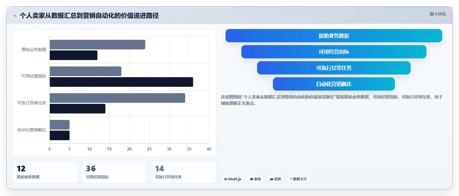Click the 漏斗转化 label in header
This screenshot has width=459, height=196.
point(438,14)
